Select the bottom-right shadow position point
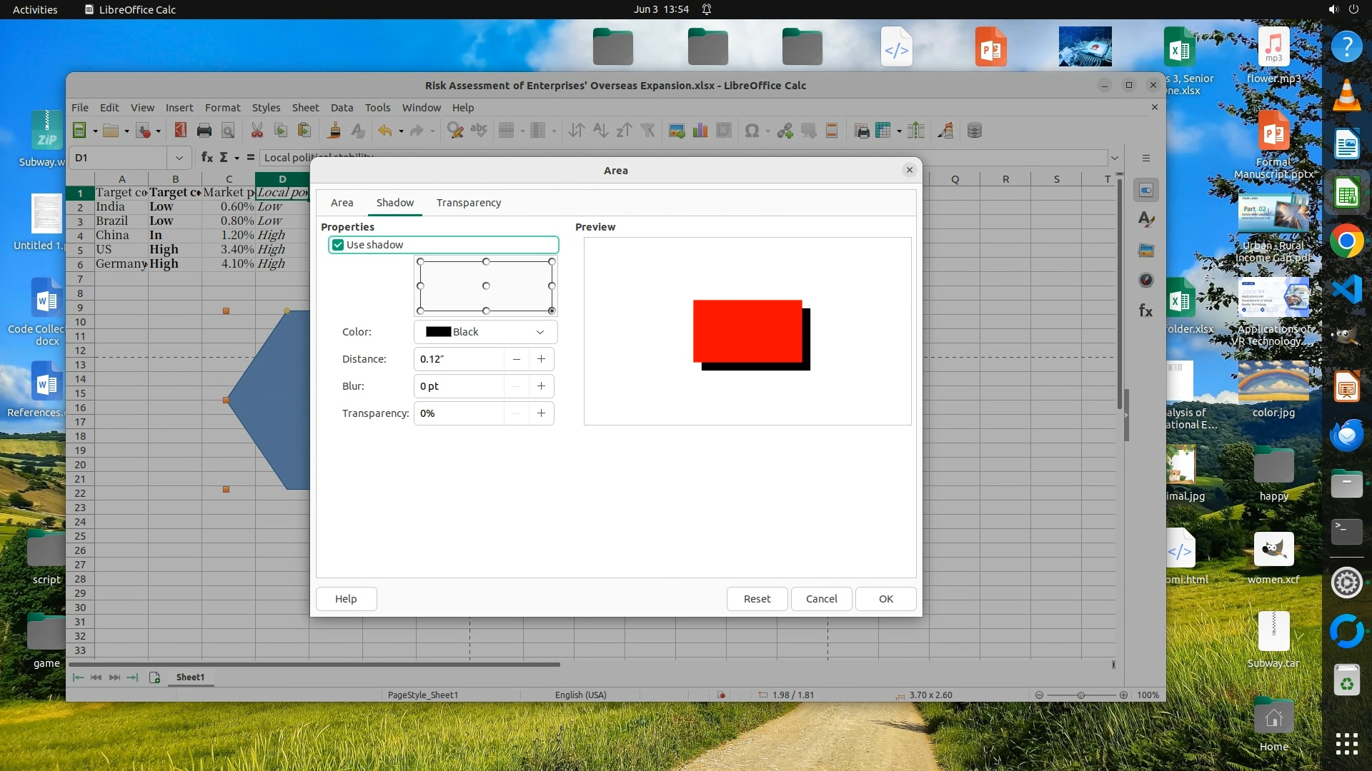1372x771 pixels. click(552, 311)
